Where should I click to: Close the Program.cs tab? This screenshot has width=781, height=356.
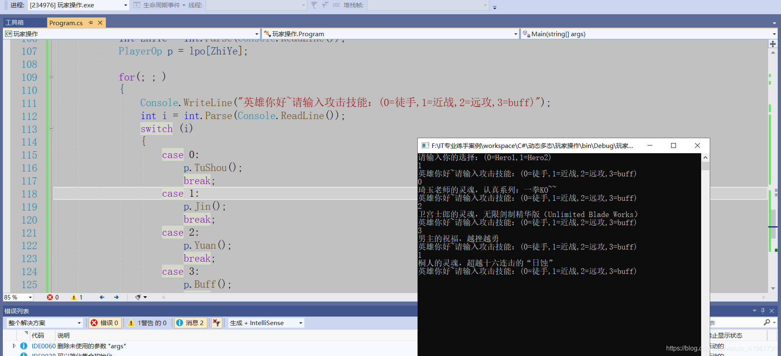(x=100, y=23)
